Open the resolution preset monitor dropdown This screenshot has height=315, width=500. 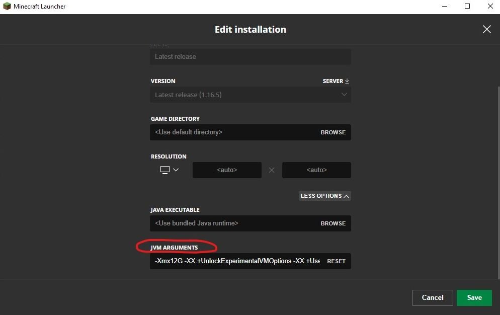[170, 170]
